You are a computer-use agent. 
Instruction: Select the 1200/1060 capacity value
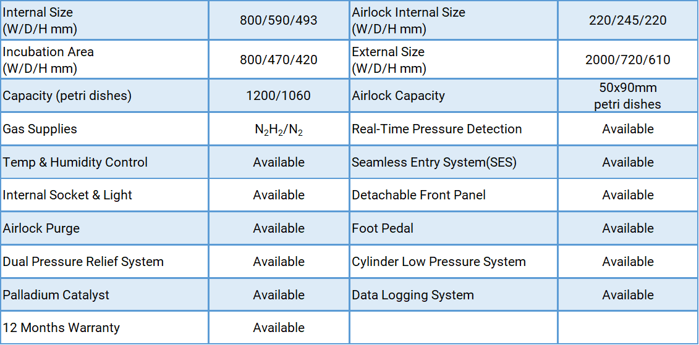pos(279,96)
